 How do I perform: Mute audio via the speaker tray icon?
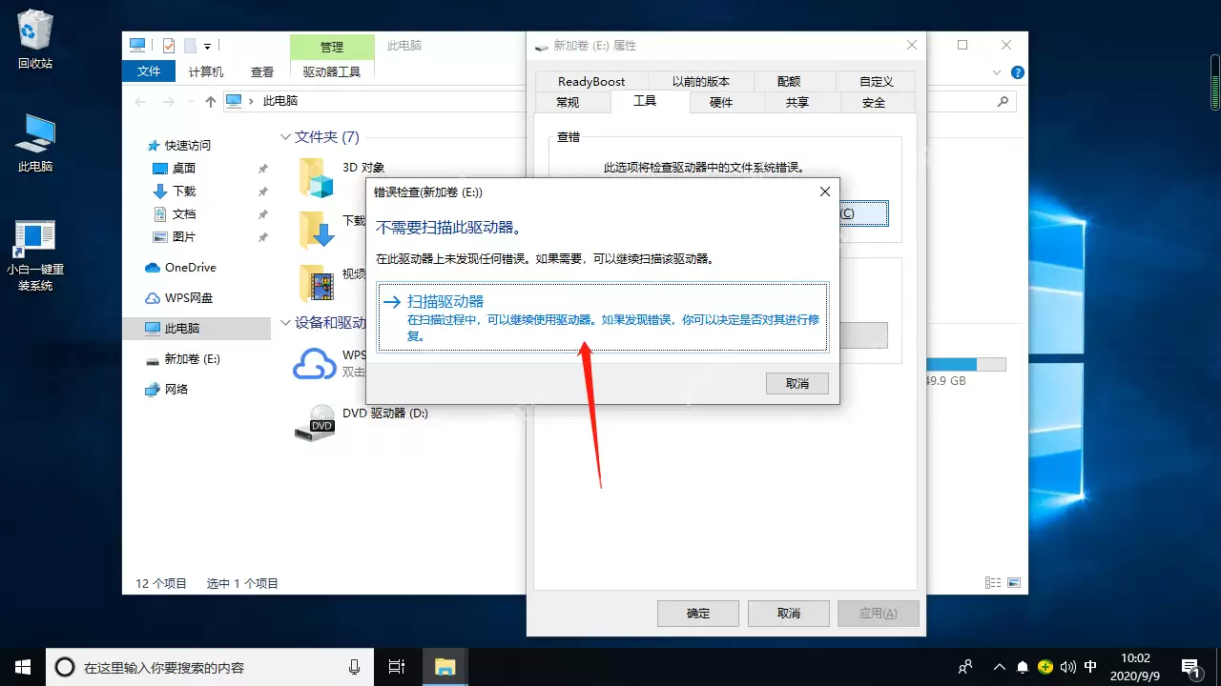[x=1067, y=666]
